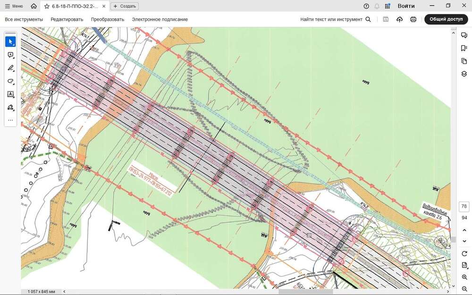The height and width of the screenshot is (295, 472).
Task: Open the bookmarks panel icon
Action: (x=464, y=48)
